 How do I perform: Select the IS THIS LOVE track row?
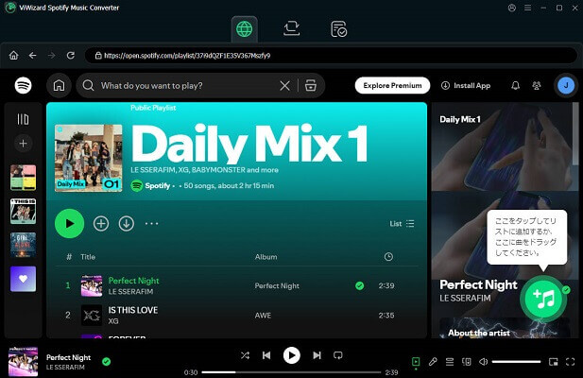coord(236,316)
